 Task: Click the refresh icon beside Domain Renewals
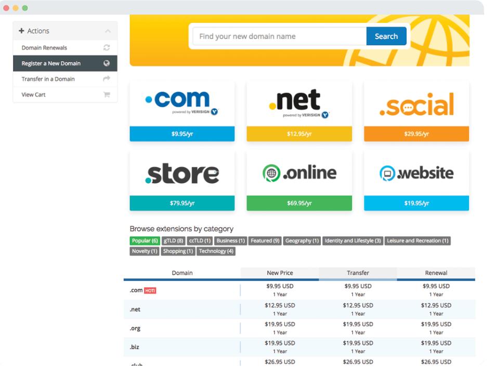107,47
